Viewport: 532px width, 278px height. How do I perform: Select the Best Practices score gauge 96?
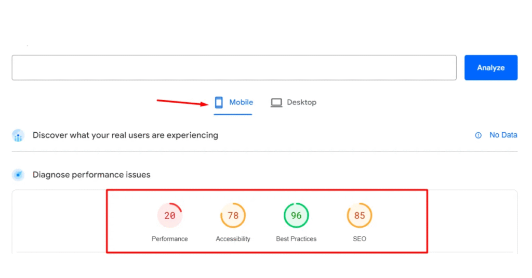click(x=296, y=215)
